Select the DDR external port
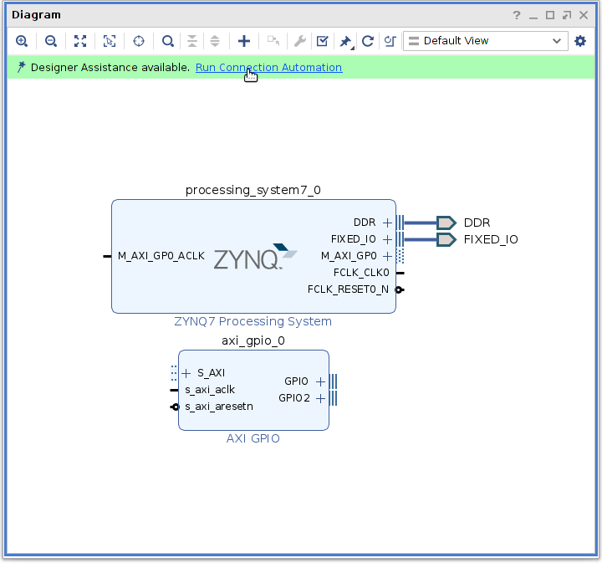 point(446,223)
